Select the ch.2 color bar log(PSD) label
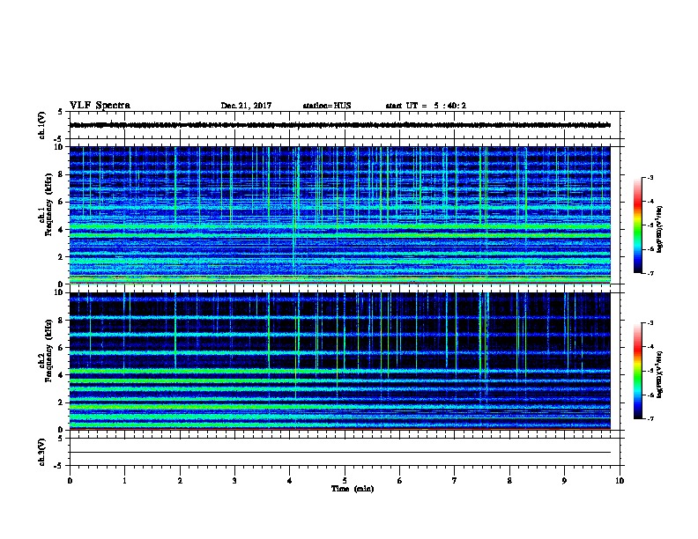698x539 pixels. point(659,375)
